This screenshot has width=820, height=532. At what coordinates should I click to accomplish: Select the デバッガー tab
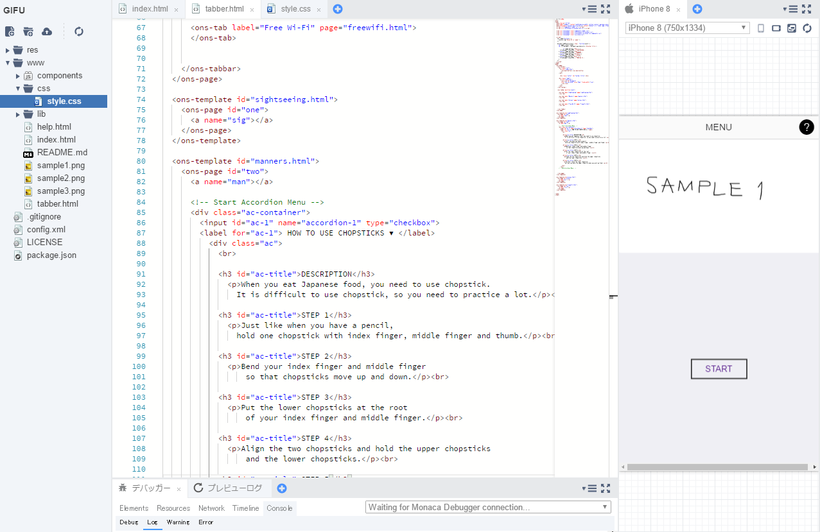pyautogui.click(x=151, y=488)
